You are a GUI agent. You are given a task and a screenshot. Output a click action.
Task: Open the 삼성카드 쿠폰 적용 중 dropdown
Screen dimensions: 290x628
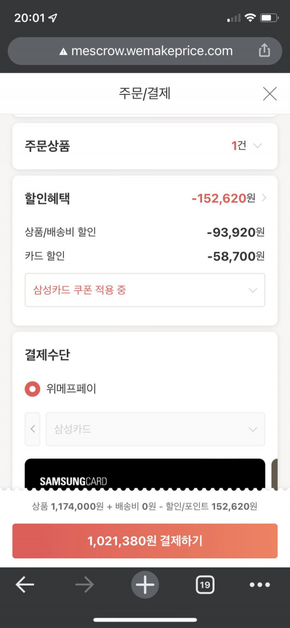[x=145, y=290]
